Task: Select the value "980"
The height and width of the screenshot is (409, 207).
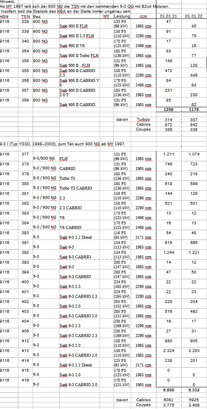Action: click(169, 341)
